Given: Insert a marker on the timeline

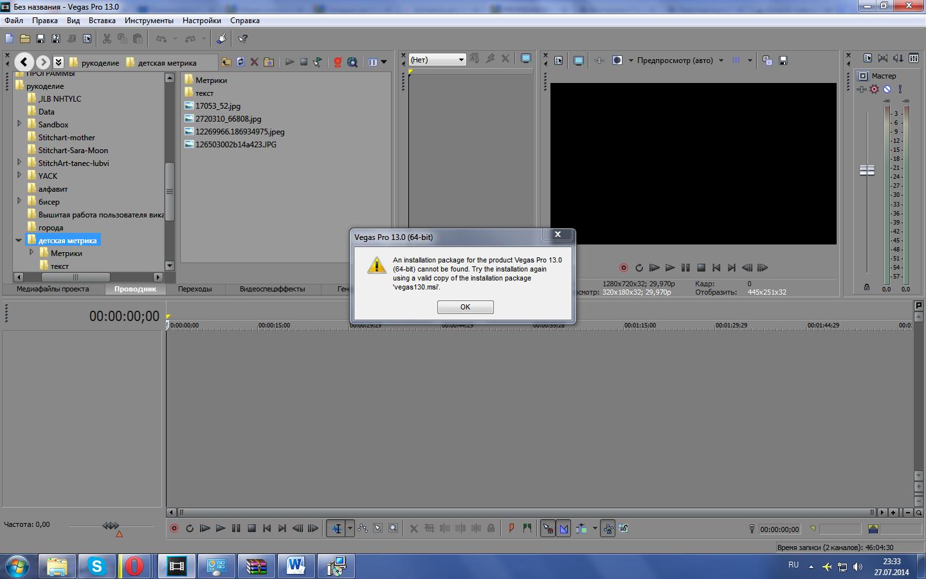Looking at the screenshot, I should [x=512, y=529].
